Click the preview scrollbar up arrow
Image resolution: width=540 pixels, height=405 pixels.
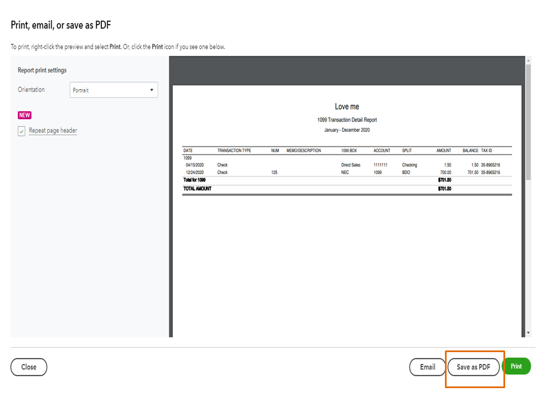click(528, 61)
